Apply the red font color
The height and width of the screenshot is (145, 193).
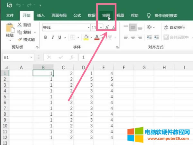pyautogui.click(x=97, y=37)
